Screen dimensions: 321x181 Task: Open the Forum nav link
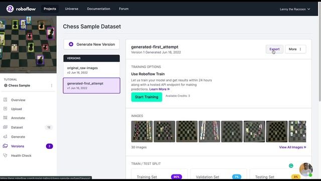pos(124,9)
